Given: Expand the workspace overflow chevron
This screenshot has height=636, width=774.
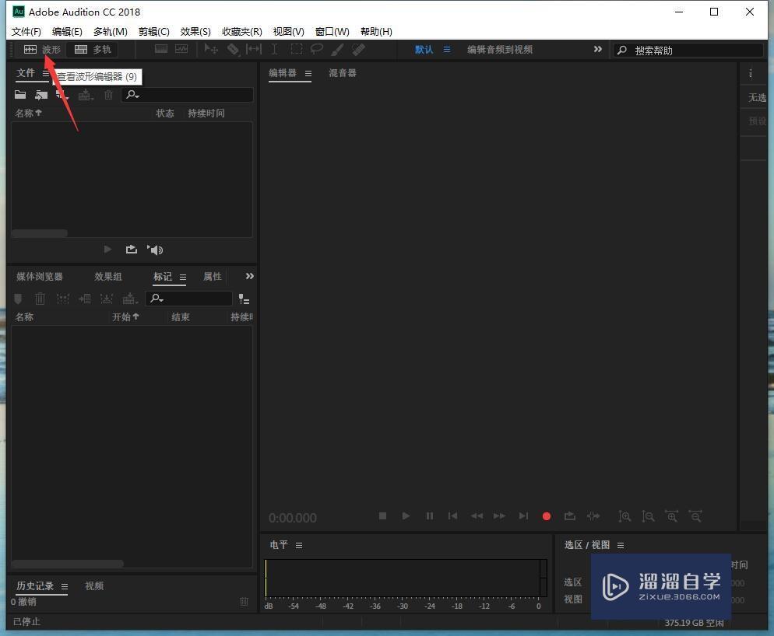Looking at the screenshot, I should pyautogui.click(x=598, y=49).
